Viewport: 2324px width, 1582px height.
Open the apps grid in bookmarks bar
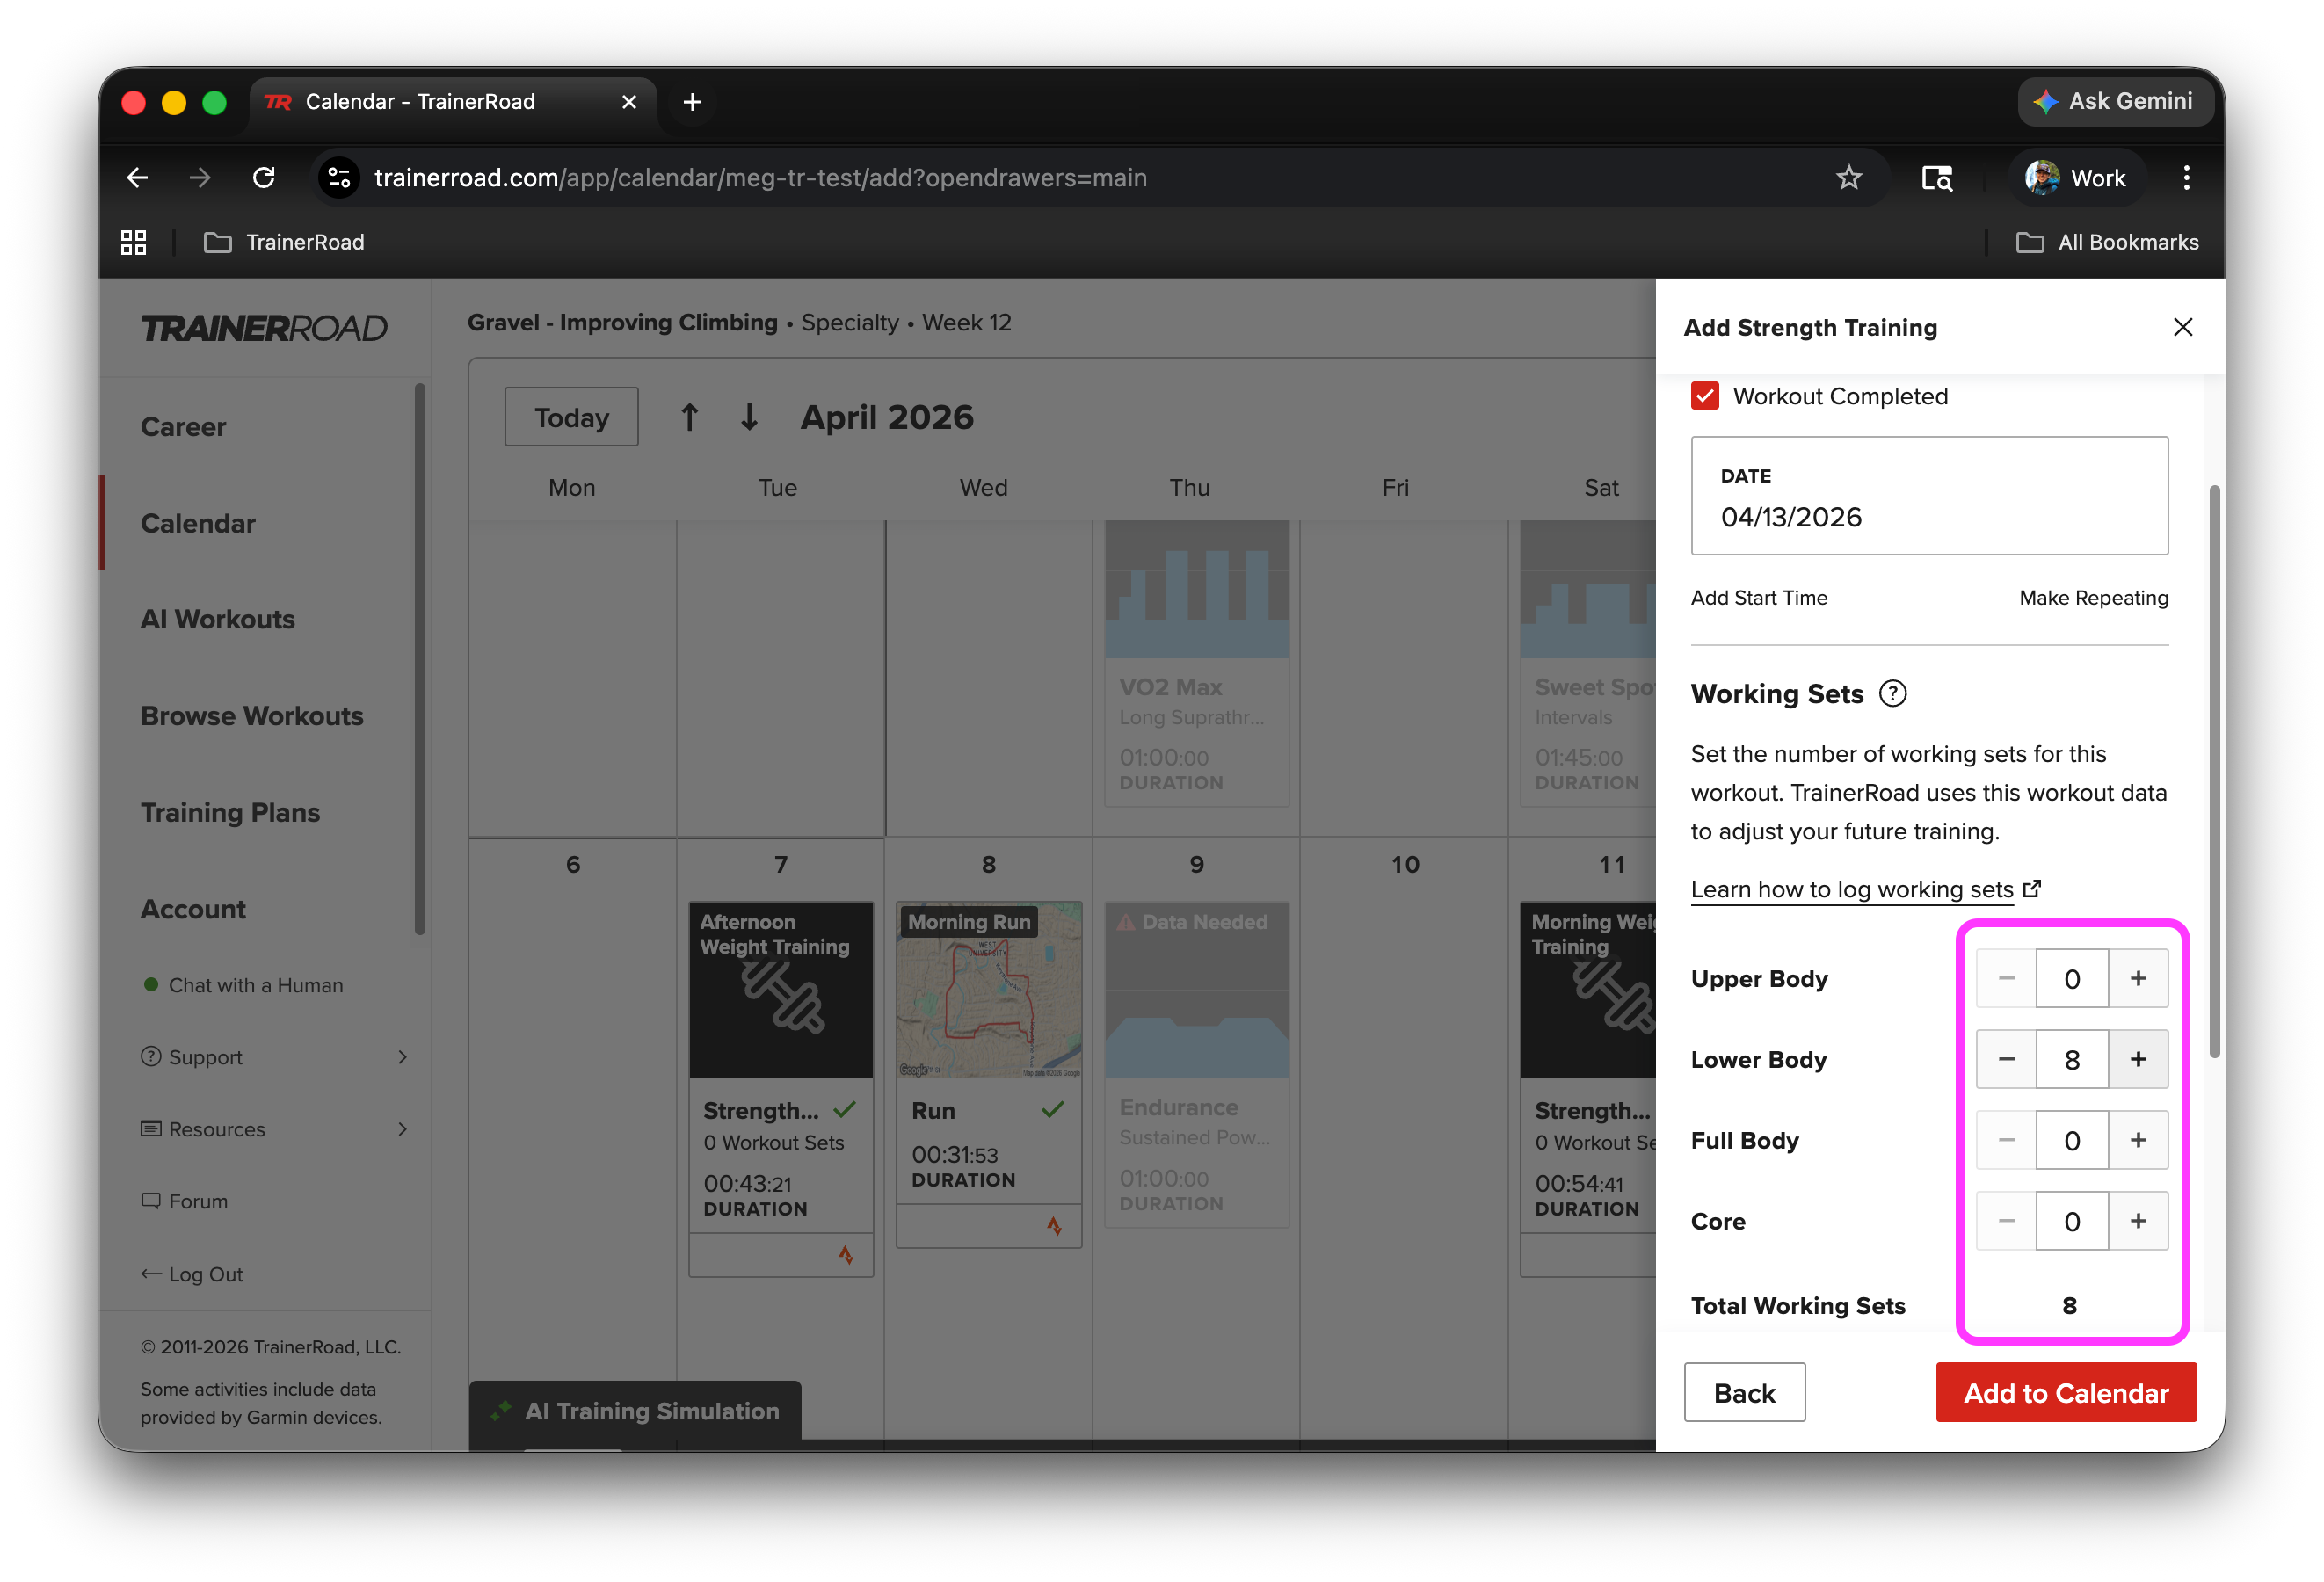coord(133,242)
